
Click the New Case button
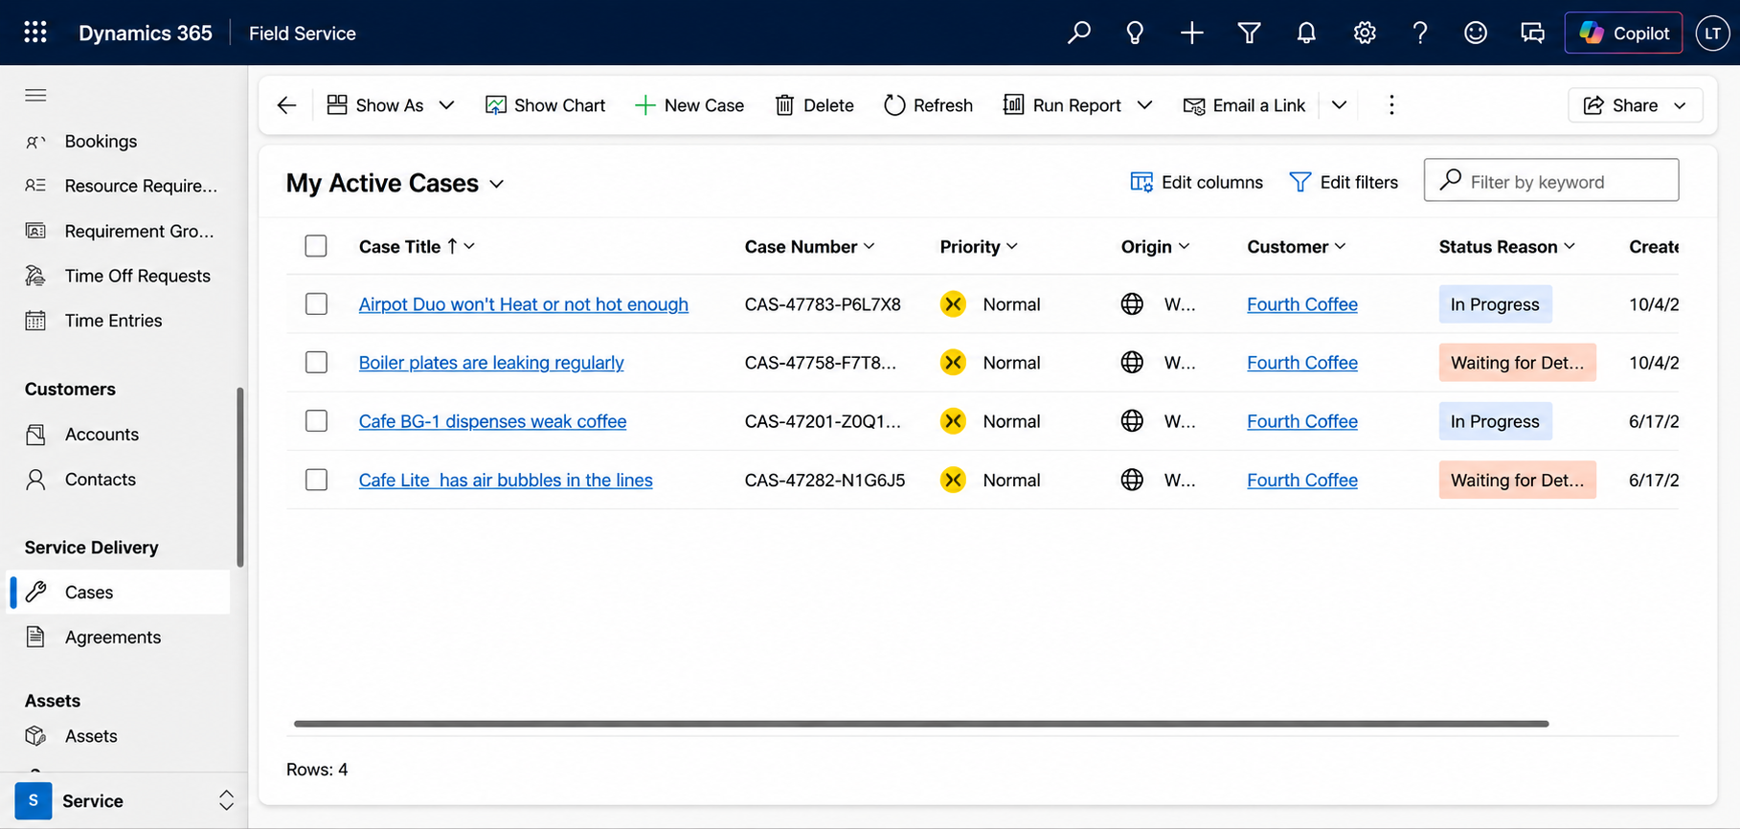coord(689,105)
